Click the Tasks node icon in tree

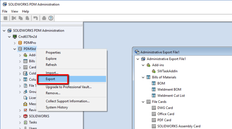[25, 122]
